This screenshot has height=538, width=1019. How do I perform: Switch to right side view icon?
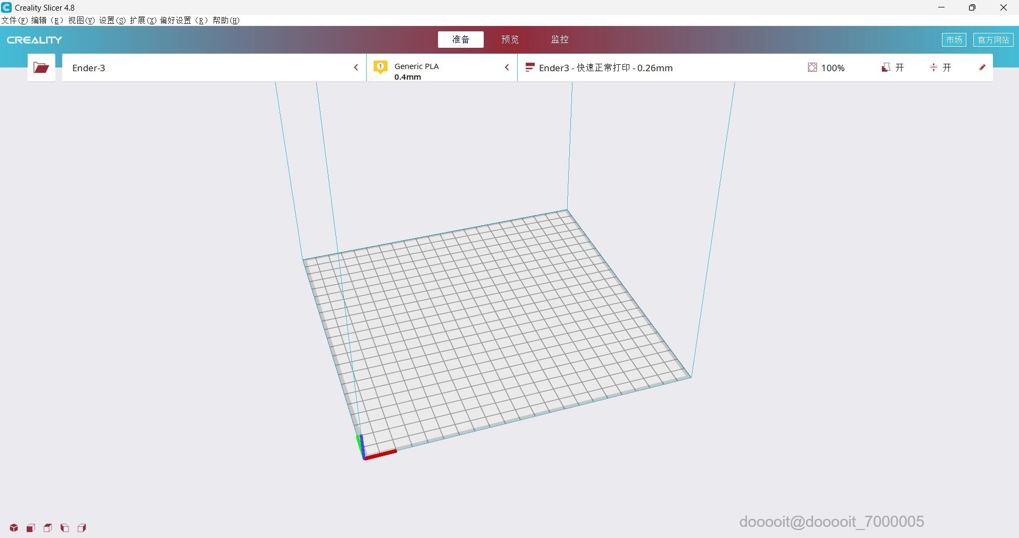[x=82, y=528]
